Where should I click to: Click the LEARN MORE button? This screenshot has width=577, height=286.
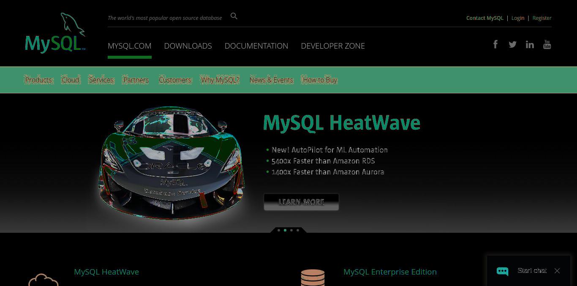pos(301,202)
